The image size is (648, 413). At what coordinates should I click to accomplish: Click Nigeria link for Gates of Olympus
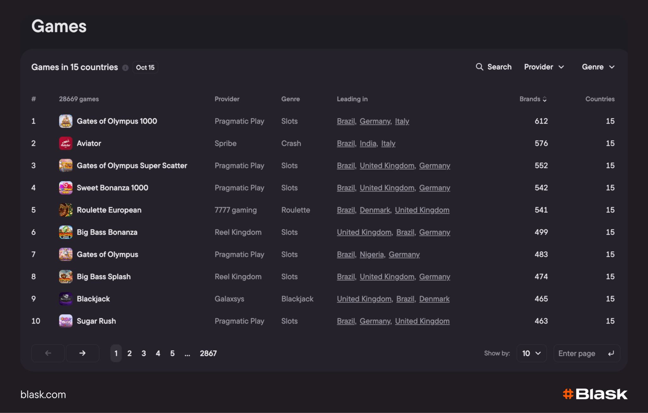(372, 254)
